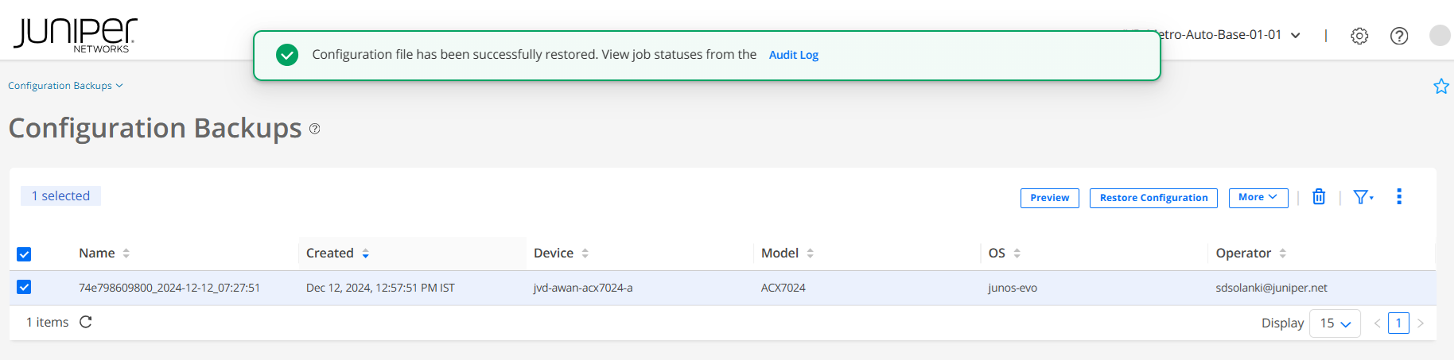Click the help icon beside page title
Image resolution: width=1454 pixels, height=360 pixels.
click(x=315, y=129)
